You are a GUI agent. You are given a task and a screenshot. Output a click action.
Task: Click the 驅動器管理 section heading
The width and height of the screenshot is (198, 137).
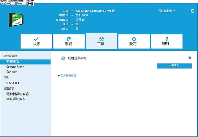click(10, 56)
